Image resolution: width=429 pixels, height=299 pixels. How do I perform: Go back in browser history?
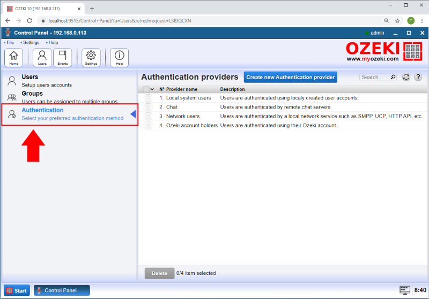pos(8,21)
